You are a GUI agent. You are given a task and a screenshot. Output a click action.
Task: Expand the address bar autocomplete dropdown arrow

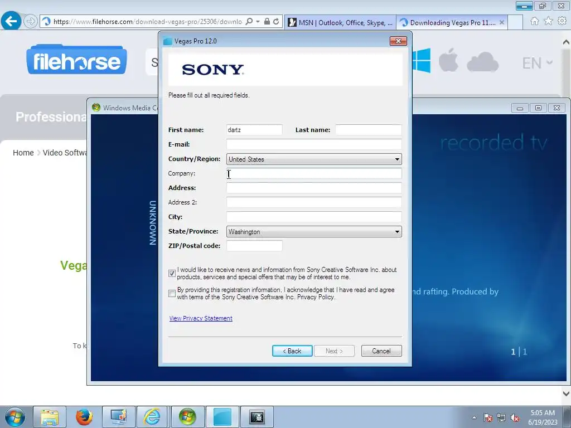click(258, 22)
